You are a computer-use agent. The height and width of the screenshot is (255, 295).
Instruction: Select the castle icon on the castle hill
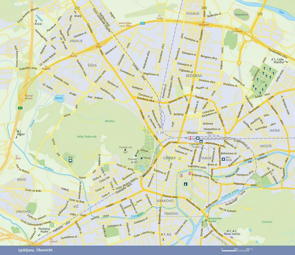point(185,184)
